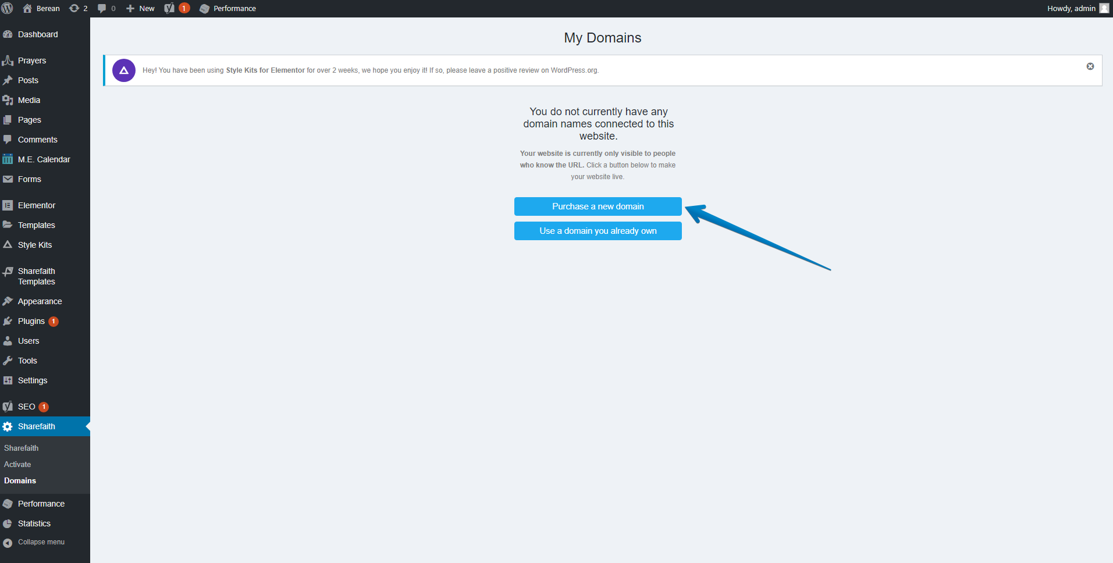Viewport: 1113px width, 563px height.
Task: Click the My Domains page heading
Action: [x=603, y=38]
